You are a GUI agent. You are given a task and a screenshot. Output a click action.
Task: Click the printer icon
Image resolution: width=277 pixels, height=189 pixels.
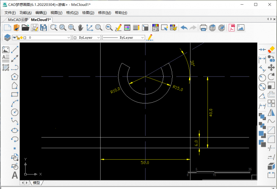click(203, 28)
